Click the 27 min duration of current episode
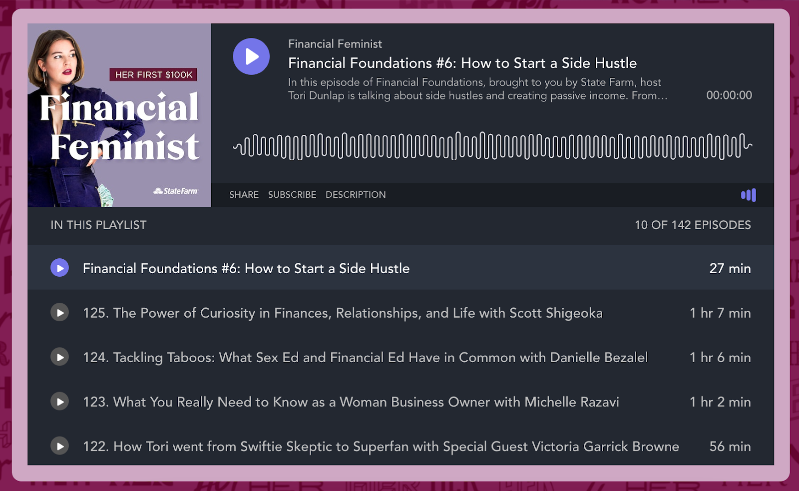This screenshot has width=799, height=491. 730,268
